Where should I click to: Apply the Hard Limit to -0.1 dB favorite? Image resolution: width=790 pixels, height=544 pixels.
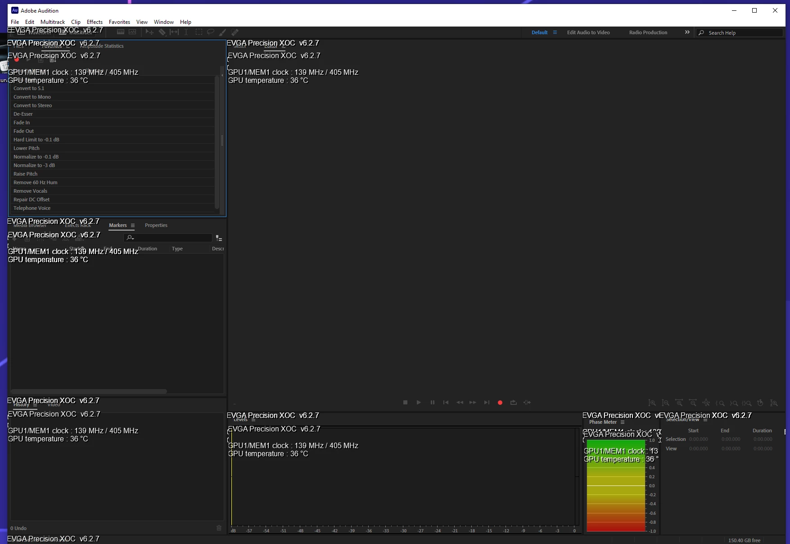[x=113, y=140]
